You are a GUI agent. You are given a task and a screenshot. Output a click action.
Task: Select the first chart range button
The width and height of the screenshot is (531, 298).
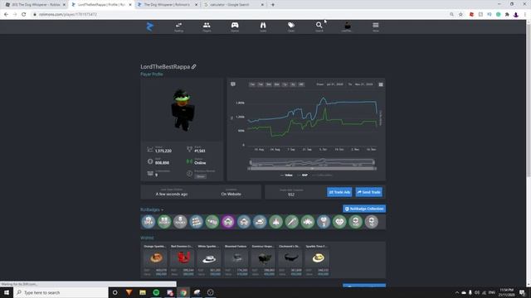point(252,84)
